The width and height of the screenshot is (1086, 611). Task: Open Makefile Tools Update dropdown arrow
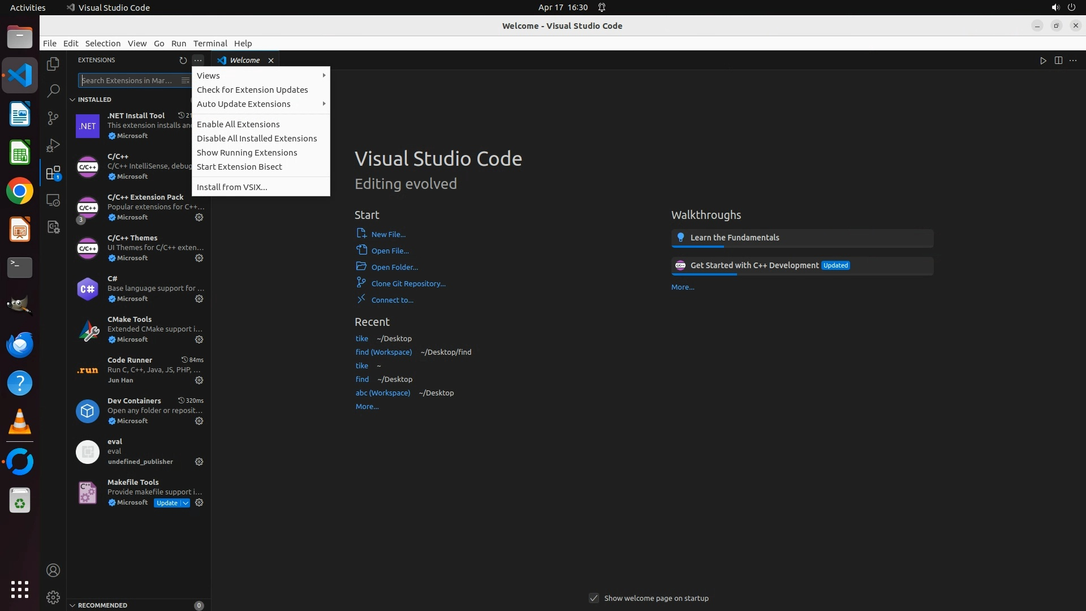[x=186, y=503]
